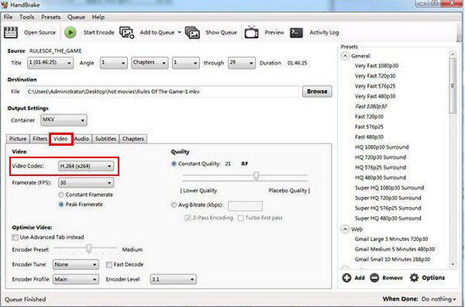Enable Use Advanced Tab instead checkbox

[x=15, y=237]
